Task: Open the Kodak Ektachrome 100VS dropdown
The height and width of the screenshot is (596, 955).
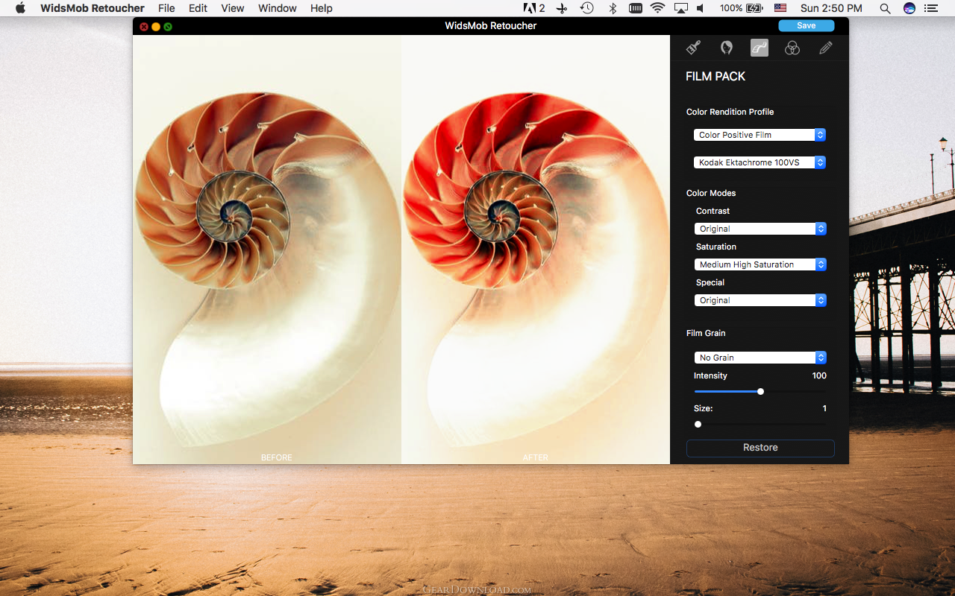Action: (760, 162)
